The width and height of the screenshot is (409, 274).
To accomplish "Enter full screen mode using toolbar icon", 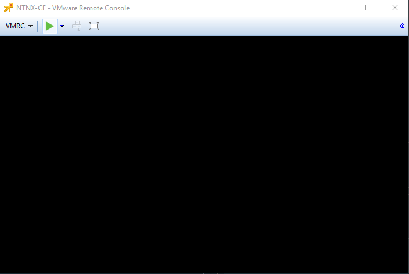I will pos(94,26).
